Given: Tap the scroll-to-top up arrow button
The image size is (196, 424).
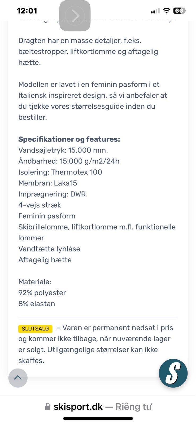Looking at the screenshot, I should coord(18,378).
